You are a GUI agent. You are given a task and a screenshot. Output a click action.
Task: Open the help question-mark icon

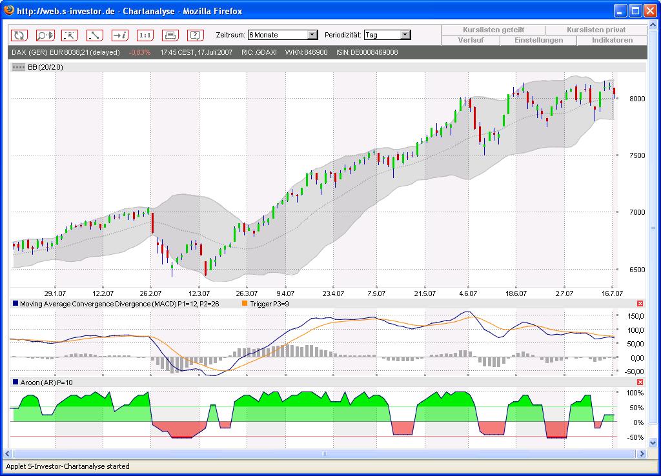coord(196,35)
